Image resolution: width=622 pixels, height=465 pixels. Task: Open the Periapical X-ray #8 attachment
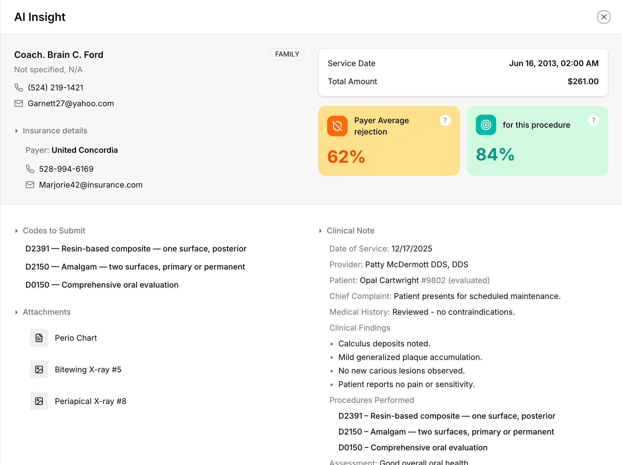[x=90, y=401]
